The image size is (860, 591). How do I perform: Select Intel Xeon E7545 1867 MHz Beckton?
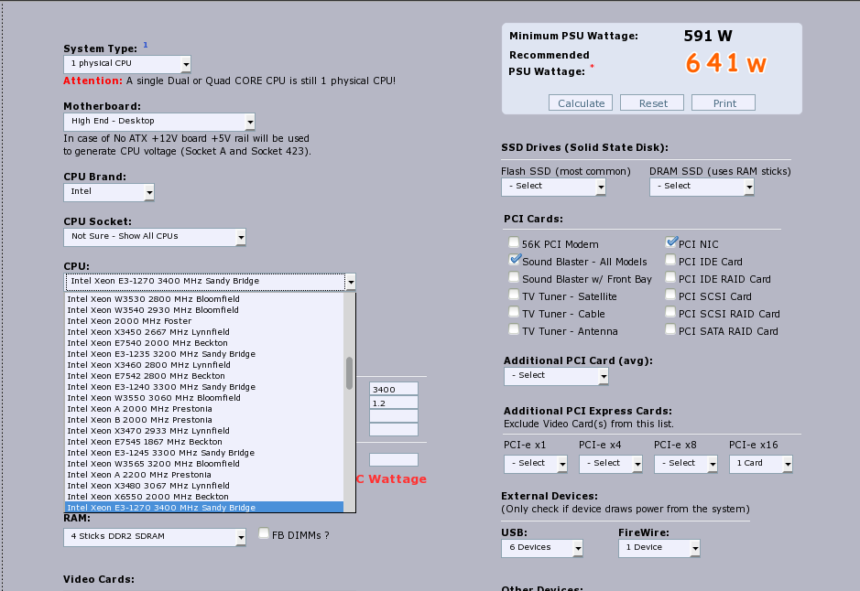[204, 442]
